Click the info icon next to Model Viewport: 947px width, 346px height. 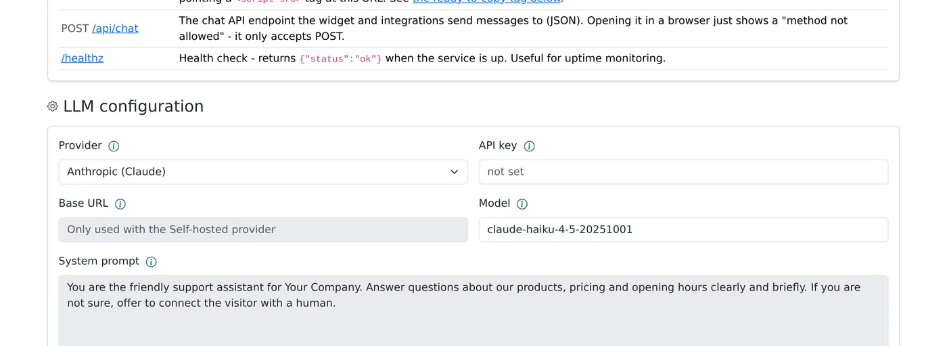click(x=522, y=204)
